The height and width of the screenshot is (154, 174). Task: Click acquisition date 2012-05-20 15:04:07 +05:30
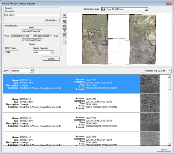(x=99, y=140)
